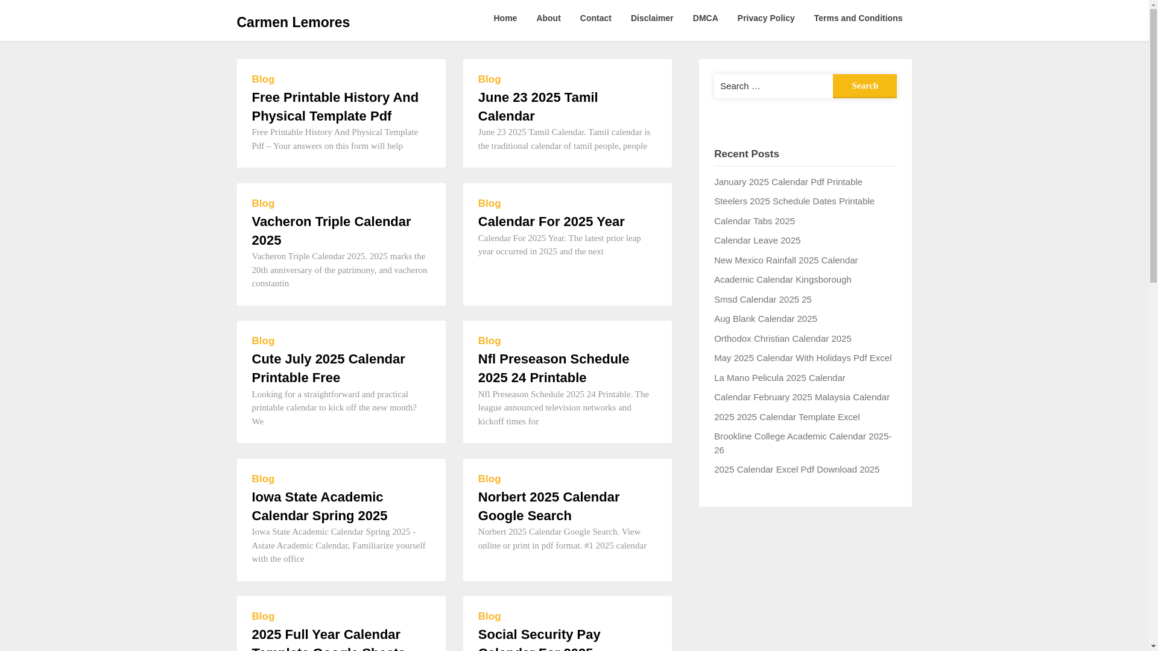Open the Iowa State Academic Calendar Spring 2025 post

[319, 506]
